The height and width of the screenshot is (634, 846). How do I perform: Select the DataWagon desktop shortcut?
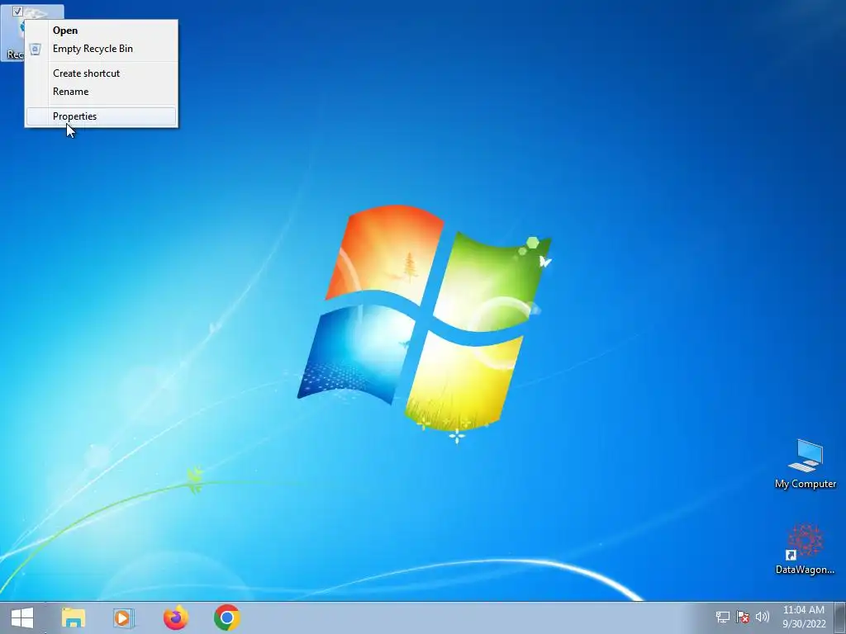[x=805, y=549]
